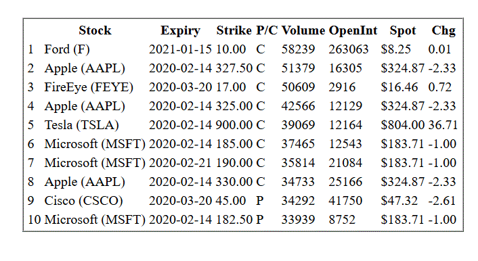Select the $804.00 spot price cell
The image size is (478, 261).
point(402,125)
